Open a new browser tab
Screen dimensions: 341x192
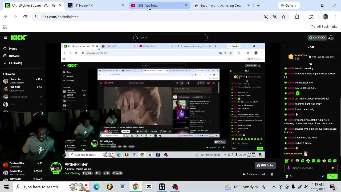258,5
